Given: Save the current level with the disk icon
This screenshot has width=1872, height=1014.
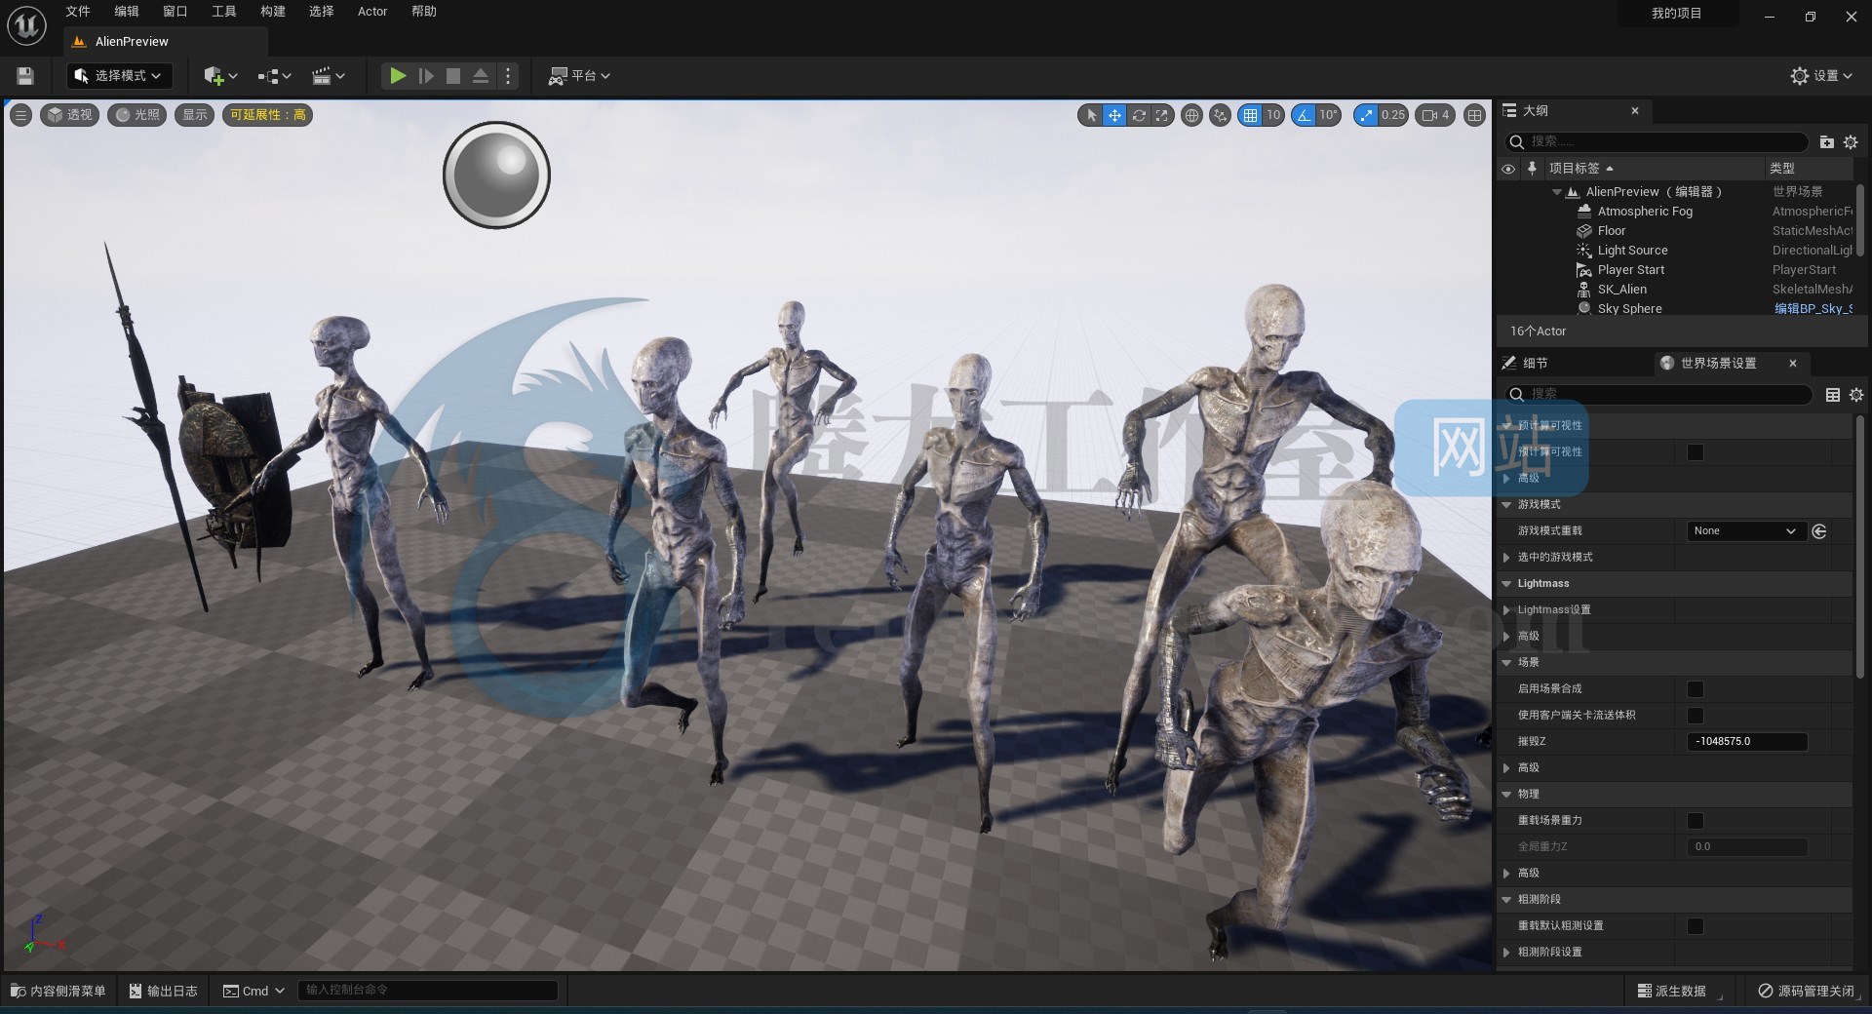Looking at the screenshot, I should [25, 76].
